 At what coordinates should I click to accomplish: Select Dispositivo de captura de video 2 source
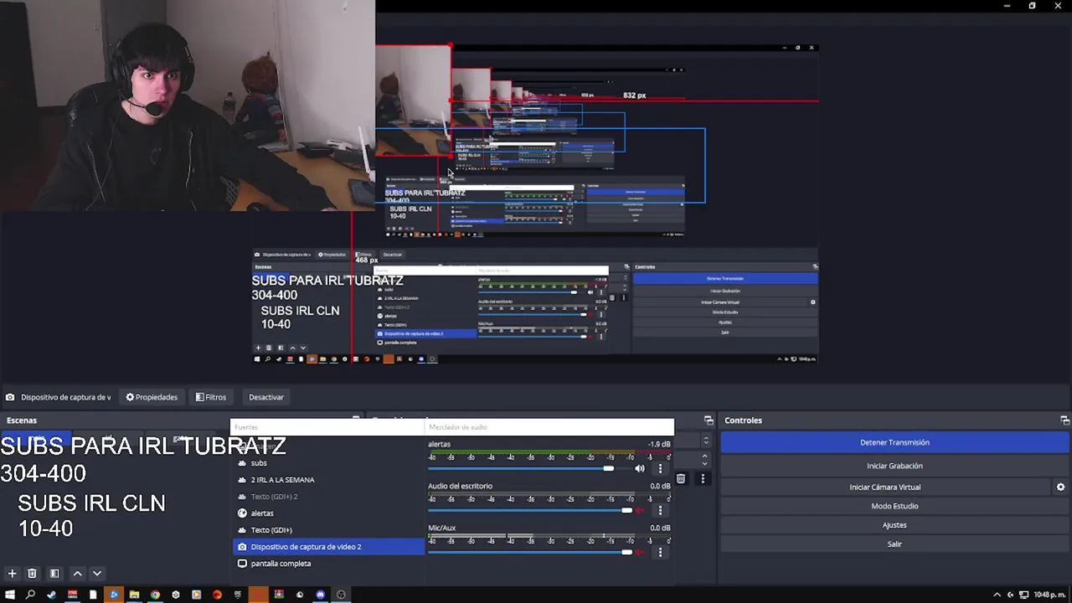[x=328, y=547]
